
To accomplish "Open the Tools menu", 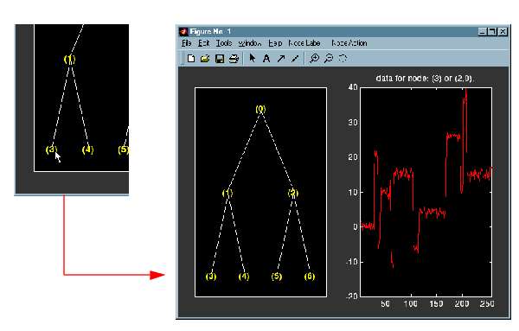I will pyautogui.click(x=224, y=43).
